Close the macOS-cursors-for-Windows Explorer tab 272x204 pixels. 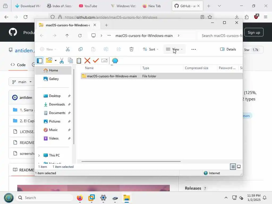[95, 25]
